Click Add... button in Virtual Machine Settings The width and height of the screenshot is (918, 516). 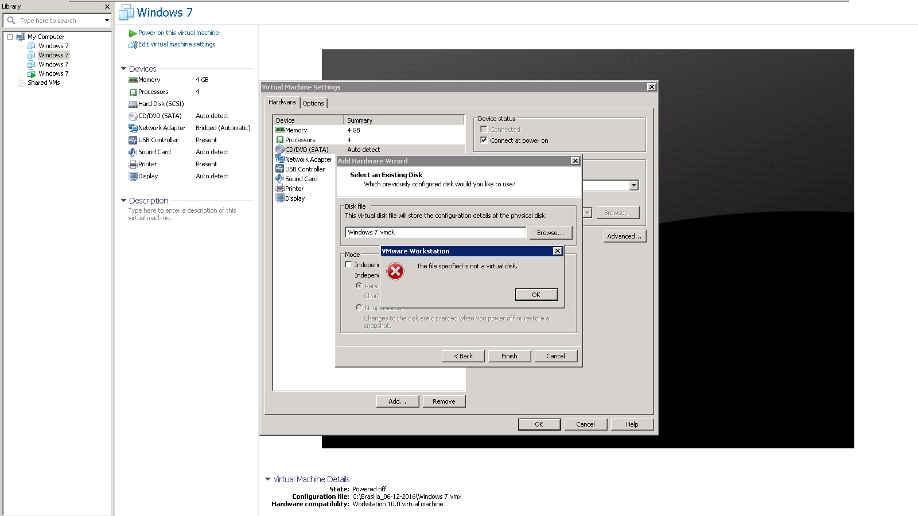click(x=398, y=401)
